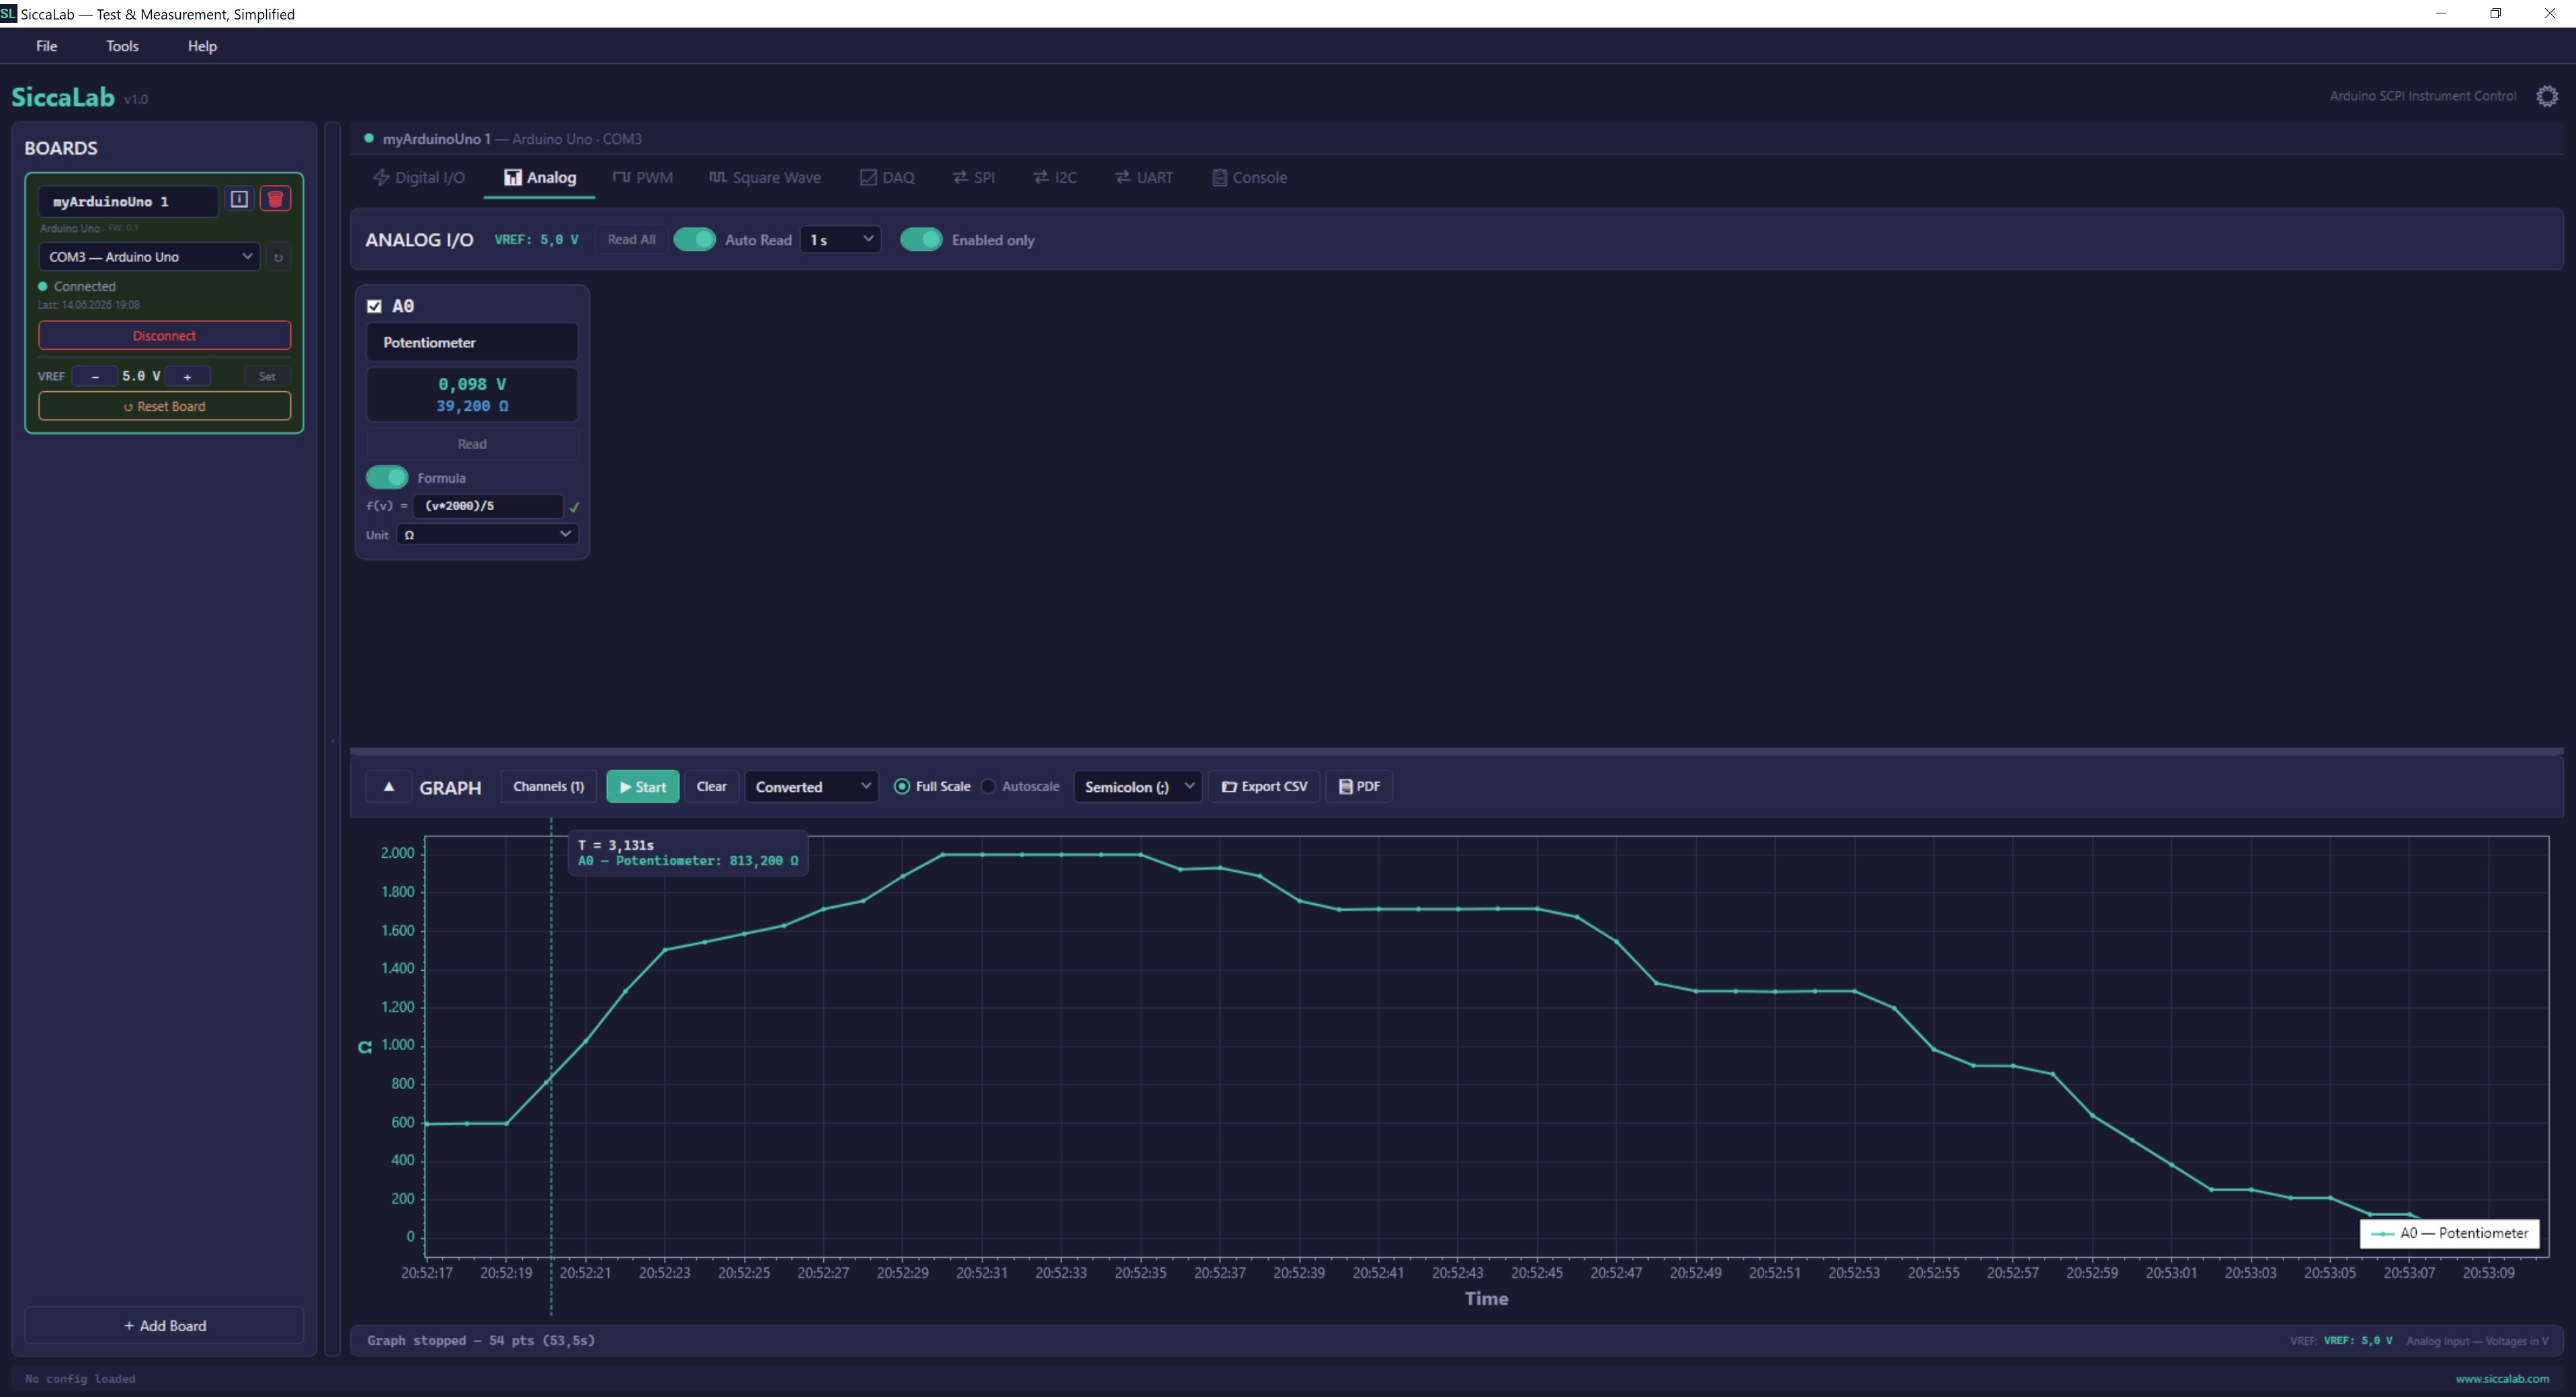Click the myArduinoUno 1 board name field

(x=128, y=202)
